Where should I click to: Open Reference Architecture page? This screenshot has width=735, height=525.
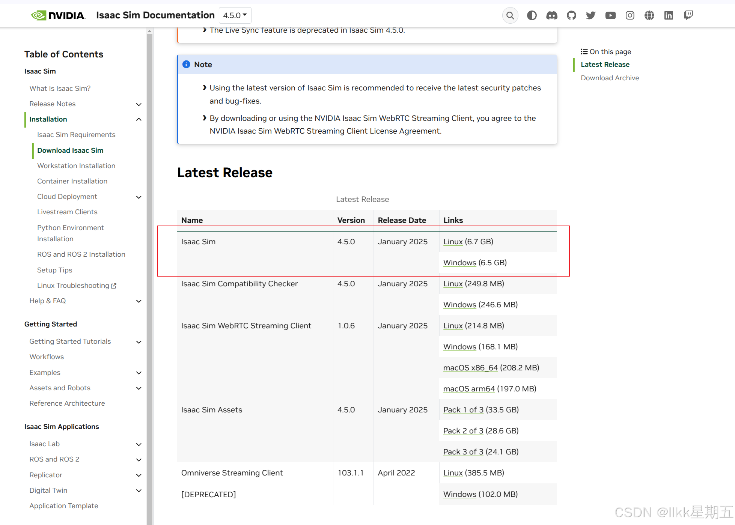point(67,403)
